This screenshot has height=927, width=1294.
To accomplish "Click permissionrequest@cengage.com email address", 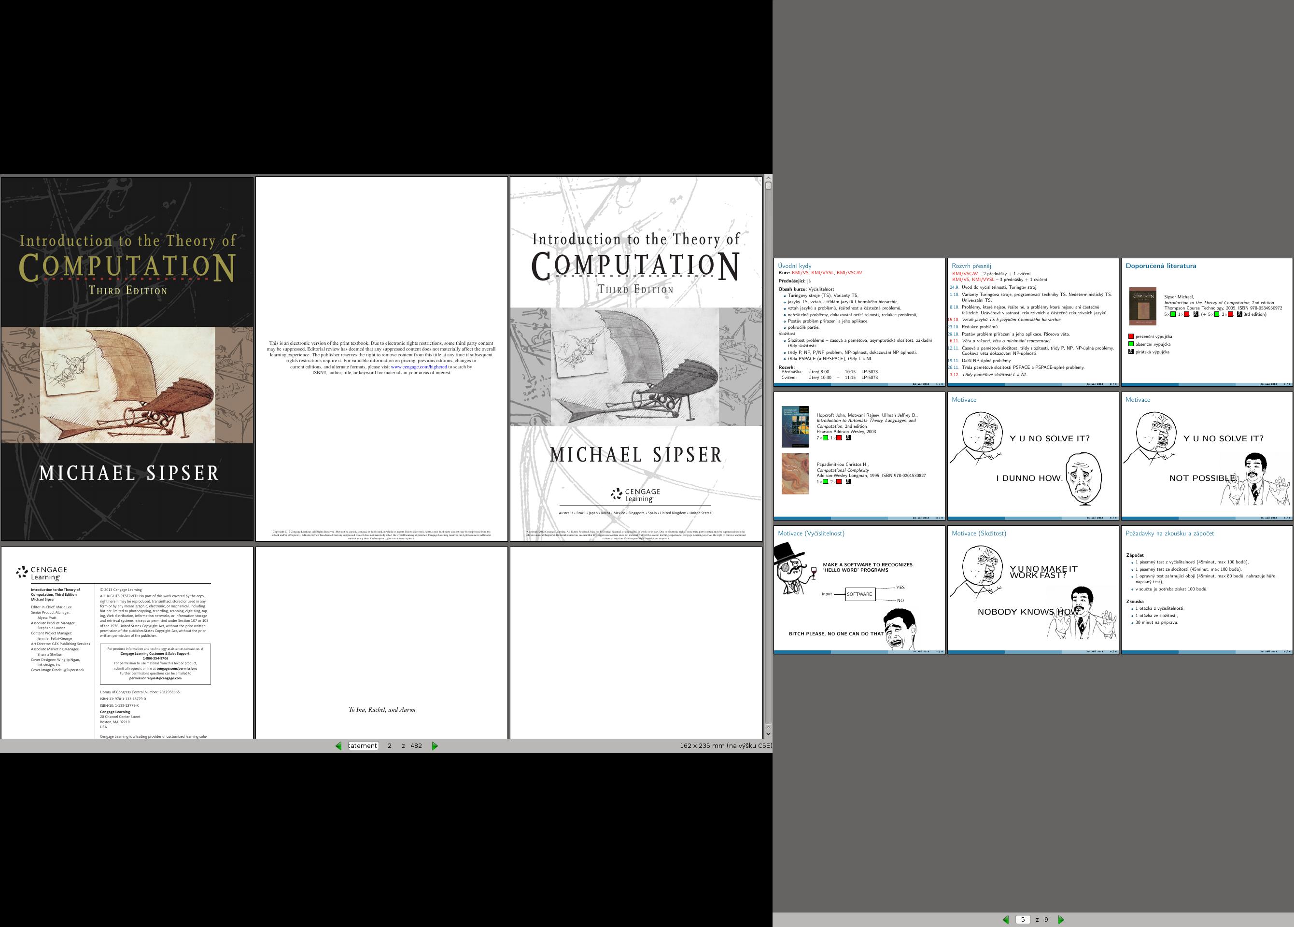I will pos(155,678).
